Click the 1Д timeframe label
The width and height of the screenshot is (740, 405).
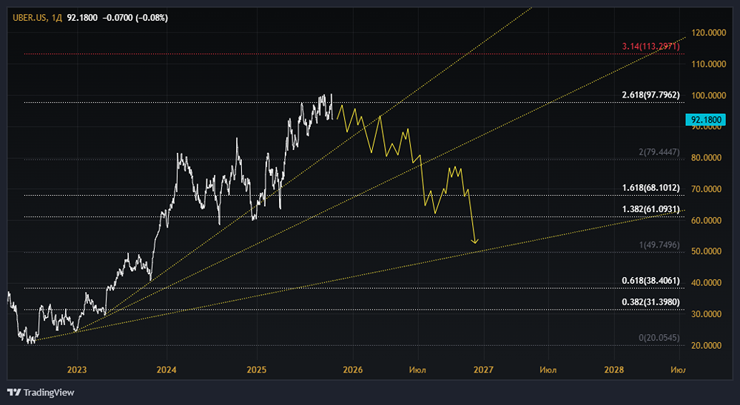click(57, 18)
